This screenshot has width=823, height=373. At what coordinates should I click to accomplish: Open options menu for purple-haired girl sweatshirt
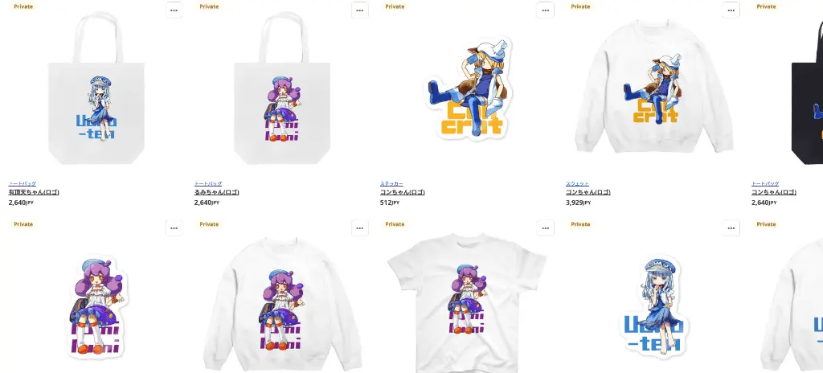point(360,228)
